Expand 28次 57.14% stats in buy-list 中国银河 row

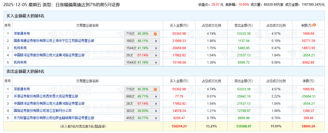click(x=142, y=55)
